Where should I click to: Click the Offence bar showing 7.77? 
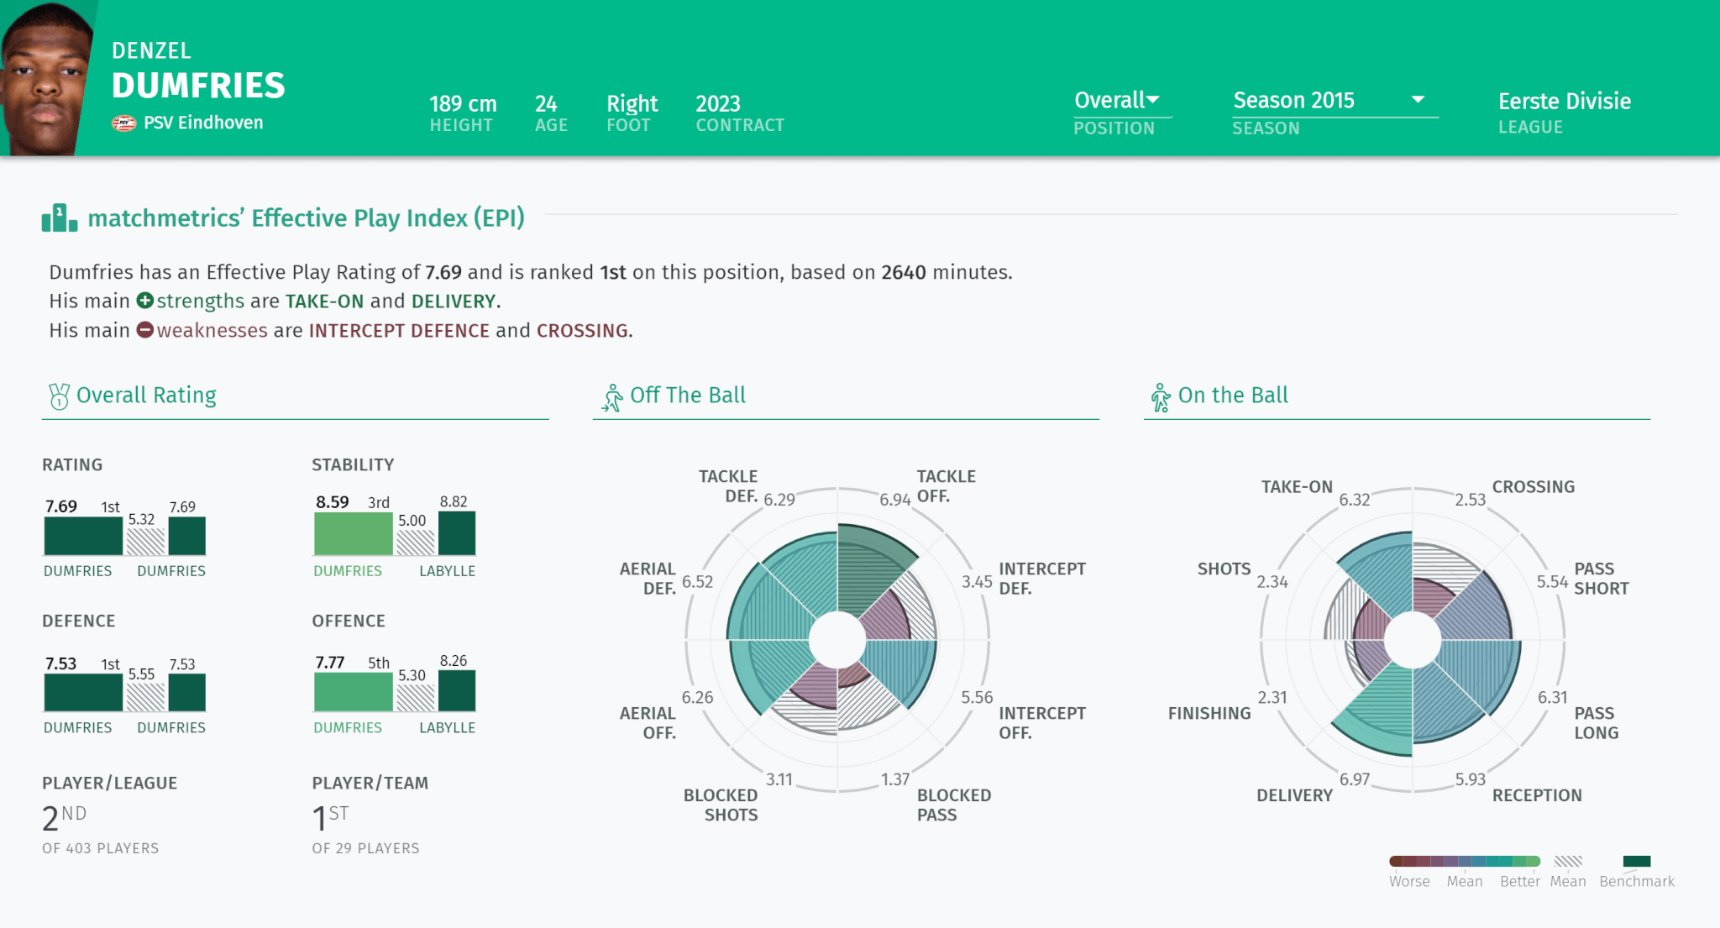[x=353, y=692]
